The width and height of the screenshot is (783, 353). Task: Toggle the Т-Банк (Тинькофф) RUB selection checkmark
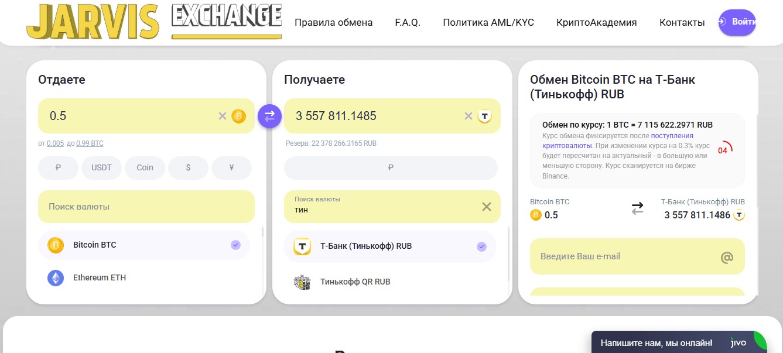tap(481, 246)
